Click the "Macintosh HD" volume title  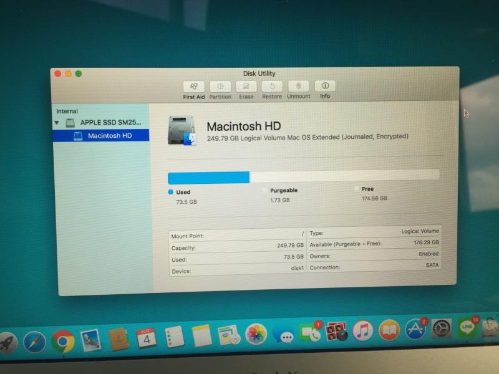(244, 127)
